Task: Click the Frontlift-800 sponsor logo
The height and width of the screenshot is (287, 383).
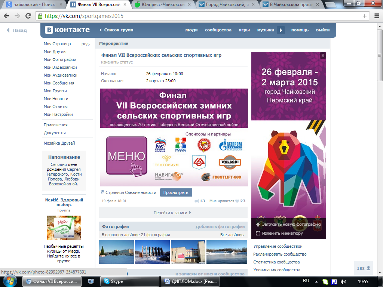Action: [x=221, y=177]
